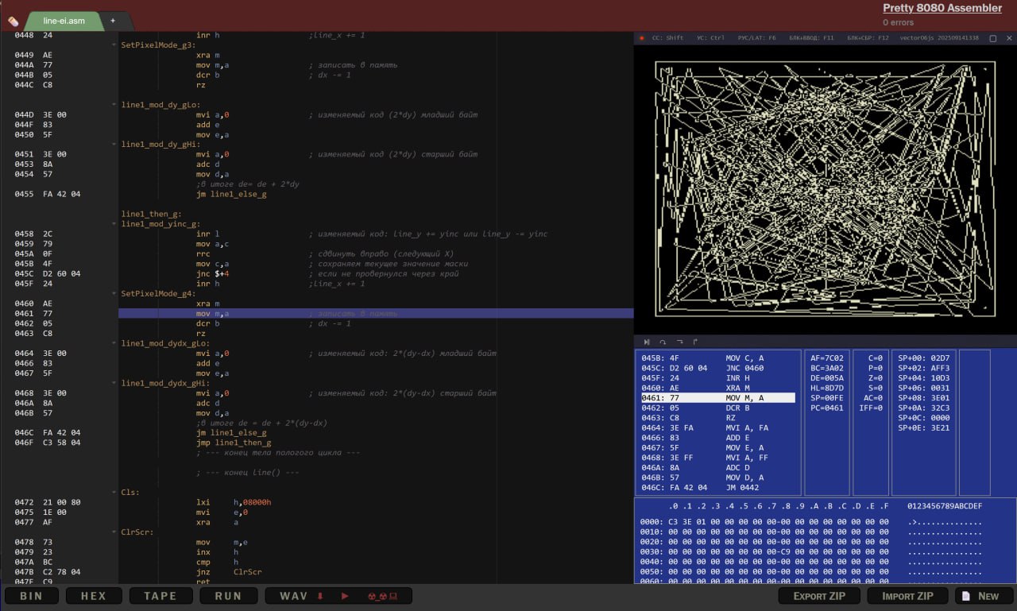The image size is (1017, 611).
Task: Maximize the emulator panel using the square icon
Action: [x=992, y=38]
